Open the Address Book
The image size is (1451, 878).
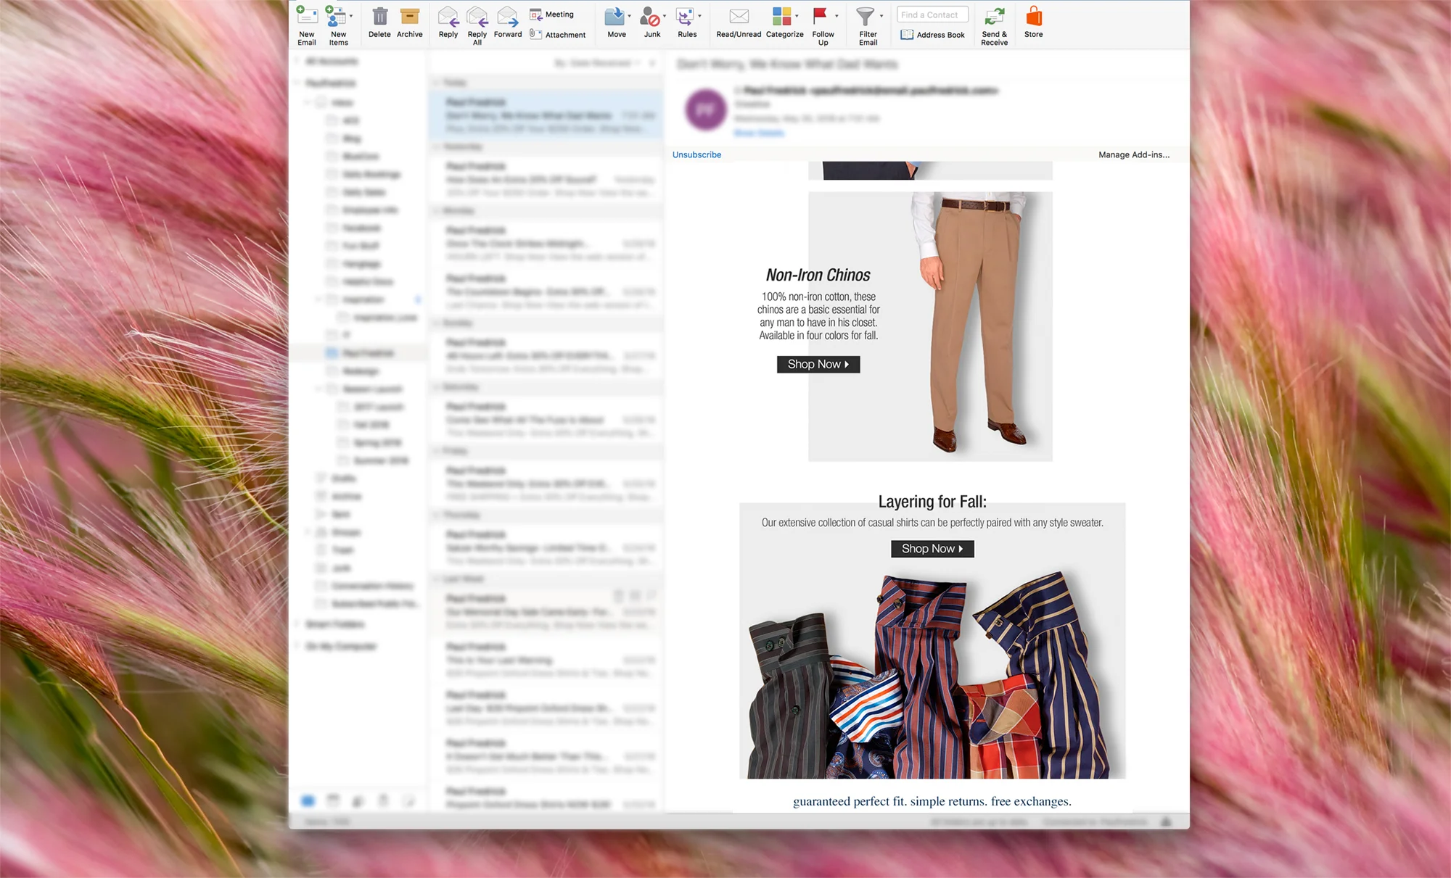[933, 34]
